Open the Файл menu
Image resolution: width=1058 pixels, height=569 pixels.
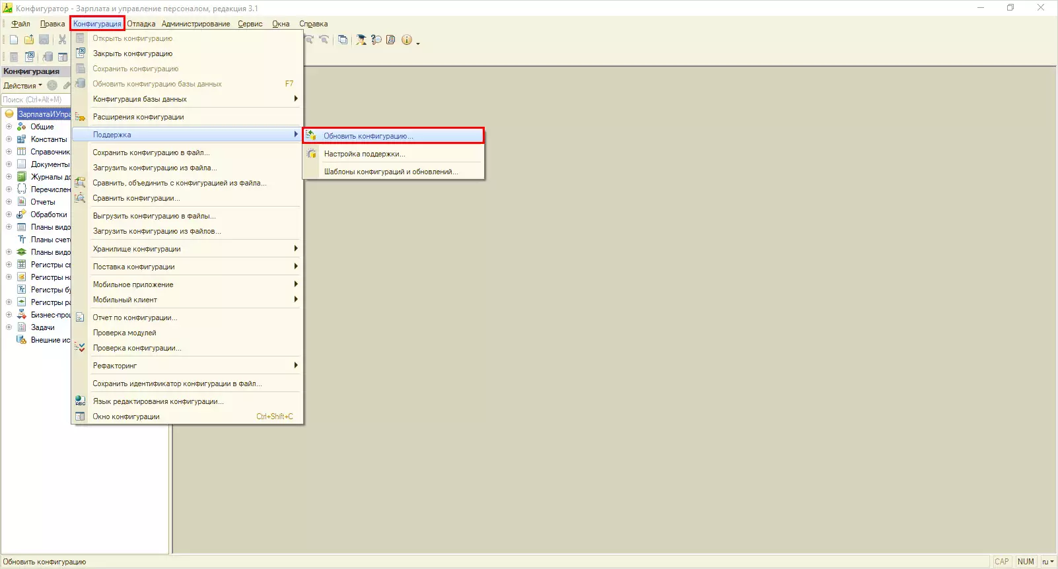[20, 24]
